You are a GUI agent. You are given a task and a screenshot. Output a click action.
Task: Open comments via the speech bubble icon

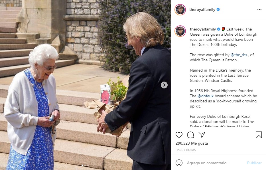coord(190,135)
